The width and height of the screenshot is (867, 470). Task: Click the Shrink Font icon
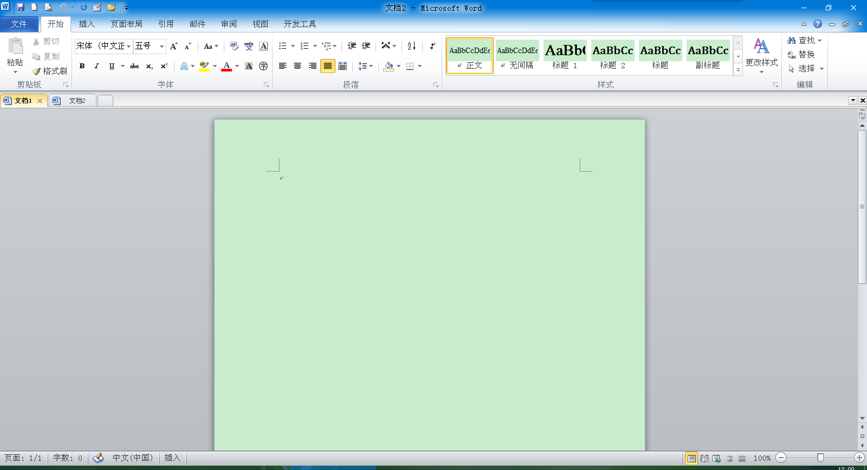tap(187, 46)
